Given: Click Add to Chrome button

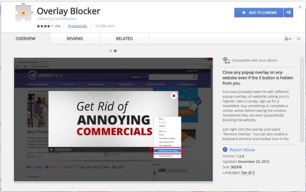Looking at the screenshot, I should pos(259,12).
